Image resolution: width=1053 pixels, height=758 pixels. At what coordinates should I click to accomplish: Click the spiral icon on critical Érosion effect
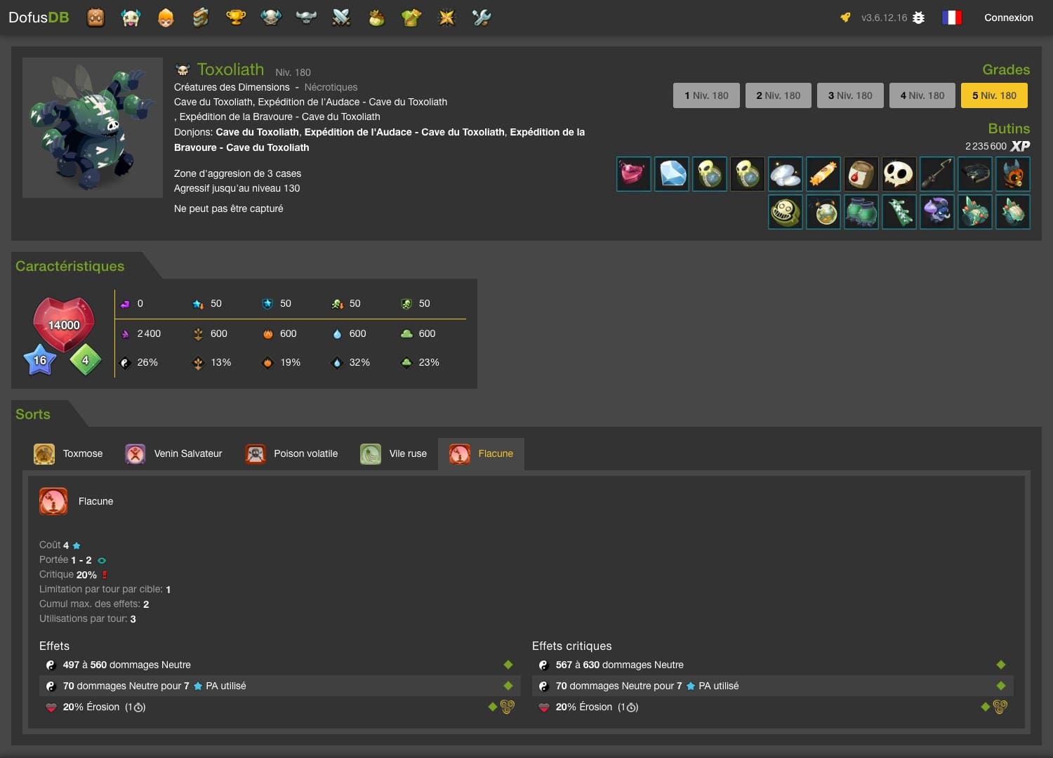click(x=1000, y=707)
